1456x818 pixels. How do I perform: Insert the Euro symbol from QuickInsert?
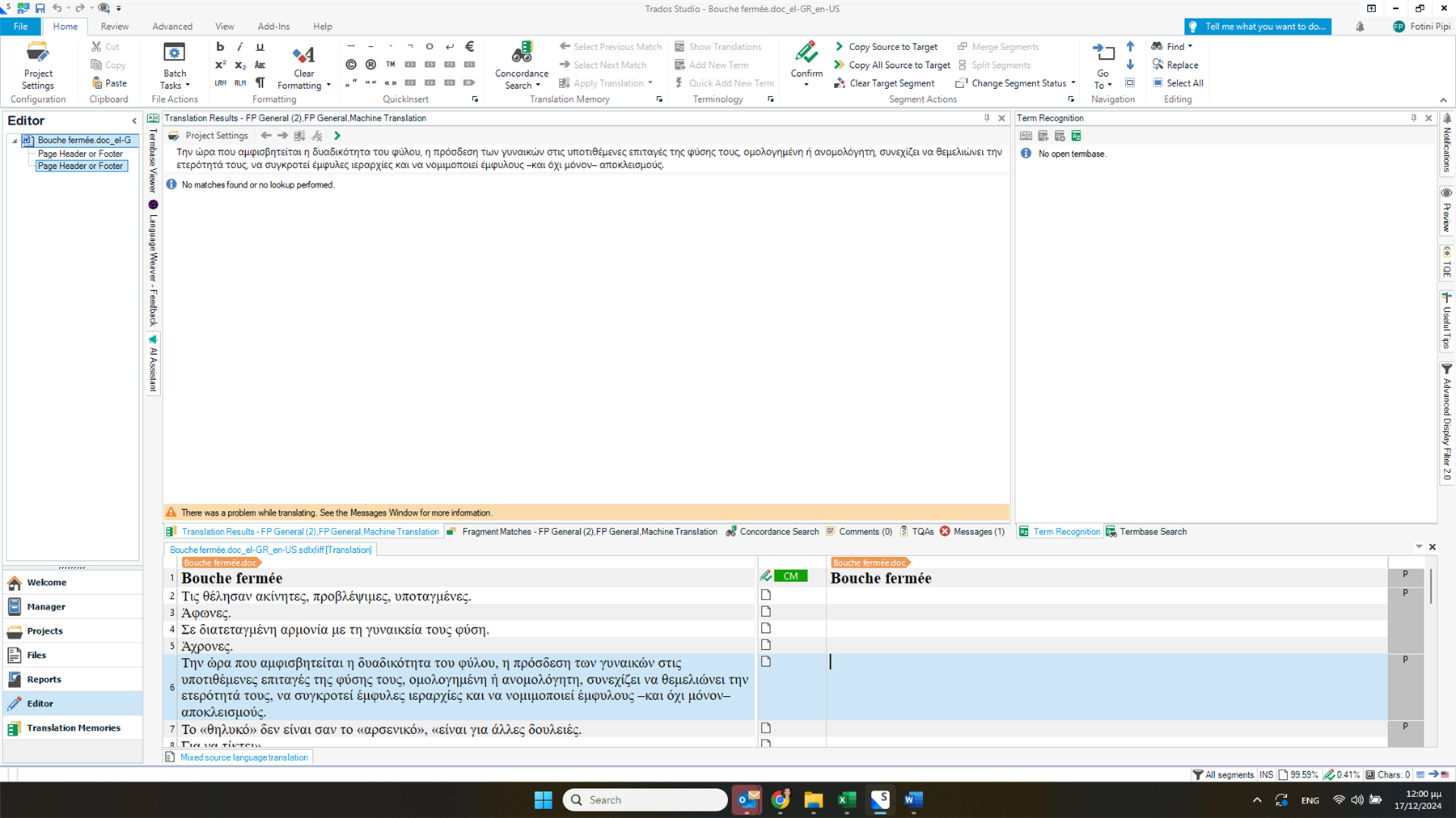pyautogui.click(x=469, y=46)
